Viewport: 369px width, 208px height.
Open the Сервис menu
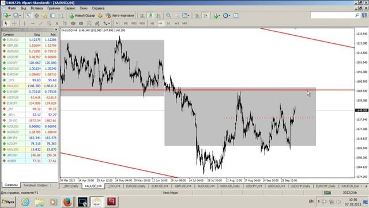coord(70,8)
